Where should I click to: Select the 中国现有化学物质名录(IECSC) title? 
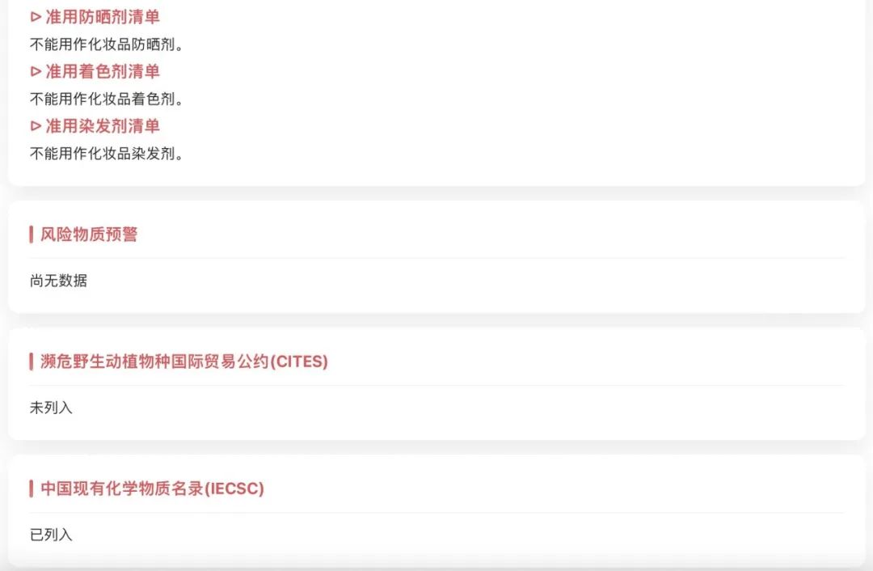click(x=152, y=489)
